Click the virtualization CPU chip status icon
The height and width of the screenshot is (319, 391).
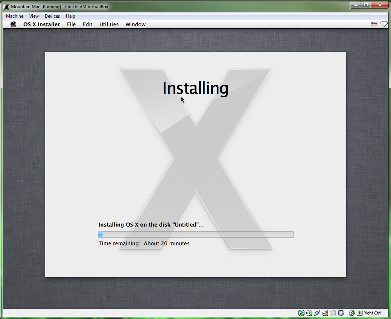[x=341, y=313]
